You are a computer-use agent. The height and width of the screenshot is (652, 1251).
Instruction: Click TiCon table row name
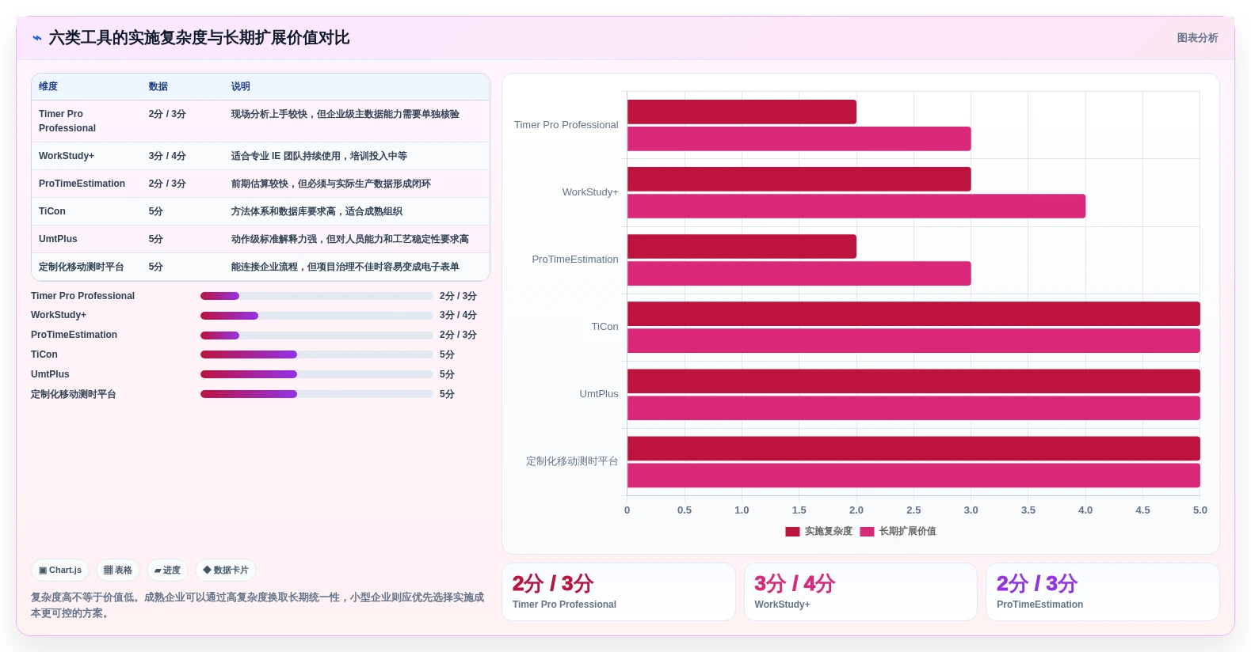tap(52, 211)
